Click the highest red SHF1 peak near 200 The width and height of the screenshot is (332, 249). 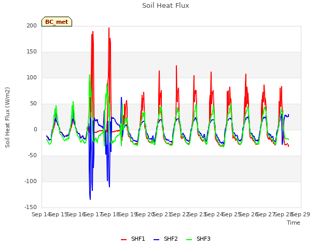tap(109, 28)
